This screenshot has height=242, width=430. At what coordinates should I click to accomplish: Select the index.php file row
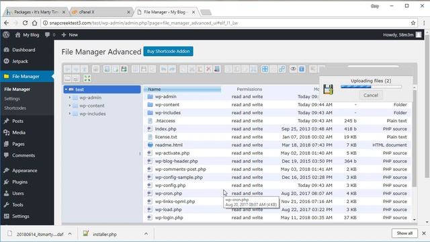(277, 128)
